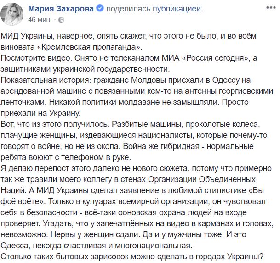280x263 pixels.
Task: Click the globe public audience icon
Action: click(x=61, y=20)
